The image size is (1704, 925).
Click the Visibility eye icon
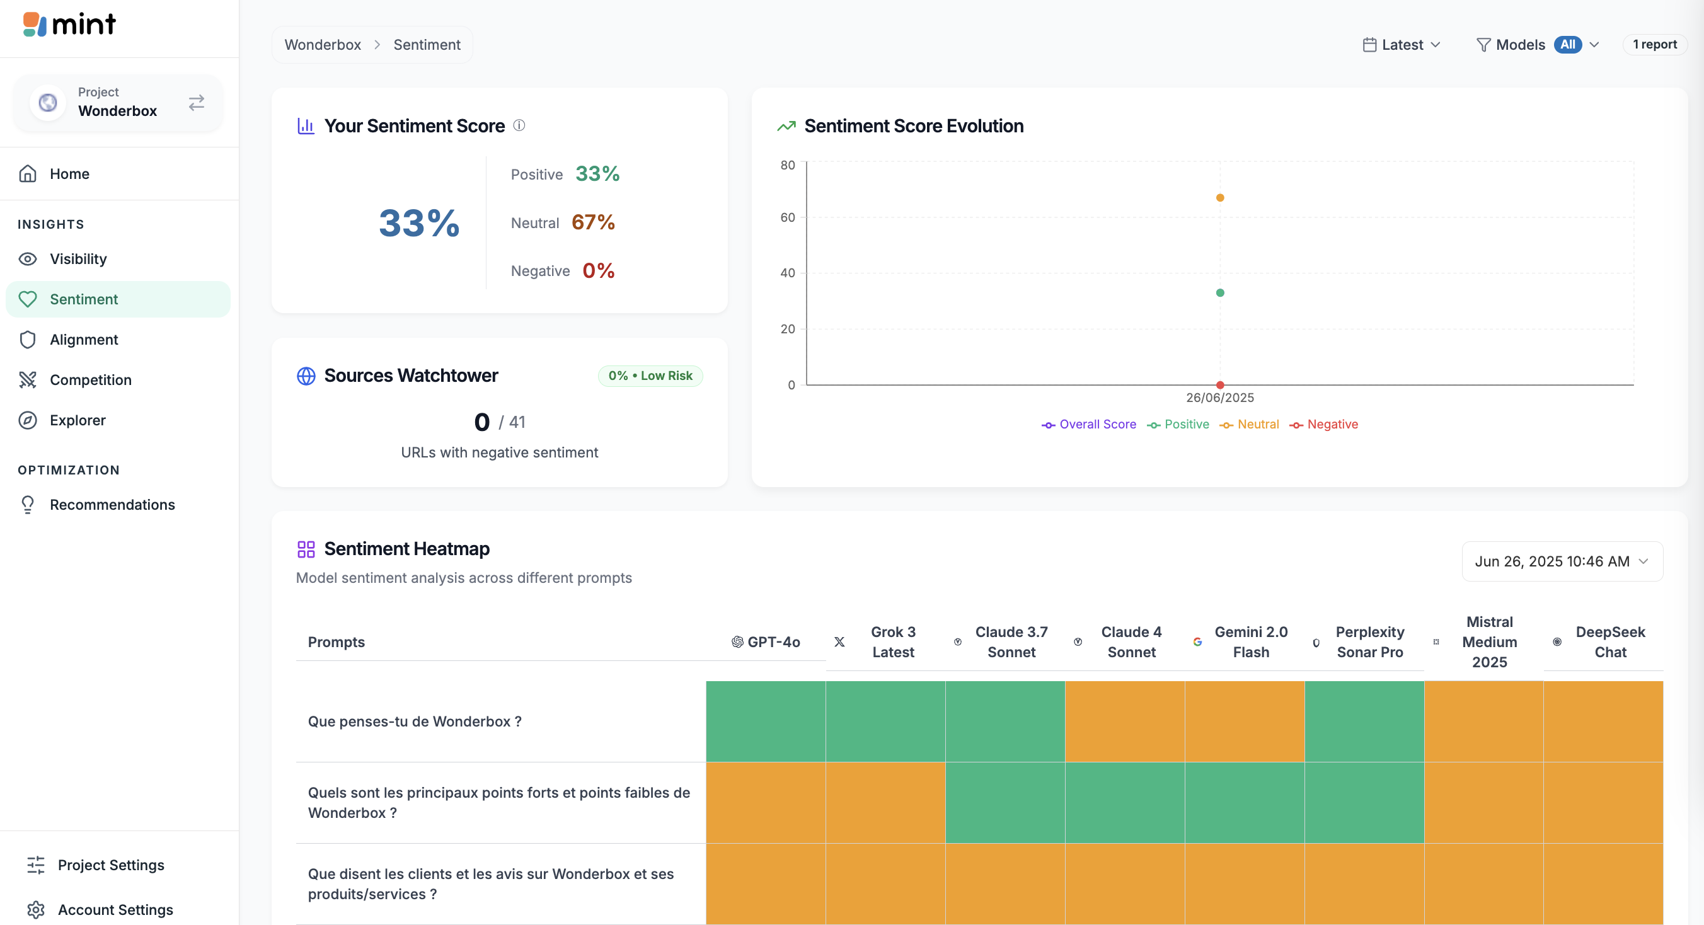pyautogui.click(x=28, y=258)
